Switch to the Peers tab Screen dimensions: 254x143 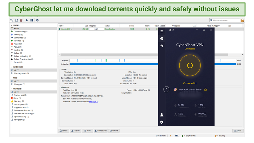point(88,131)
